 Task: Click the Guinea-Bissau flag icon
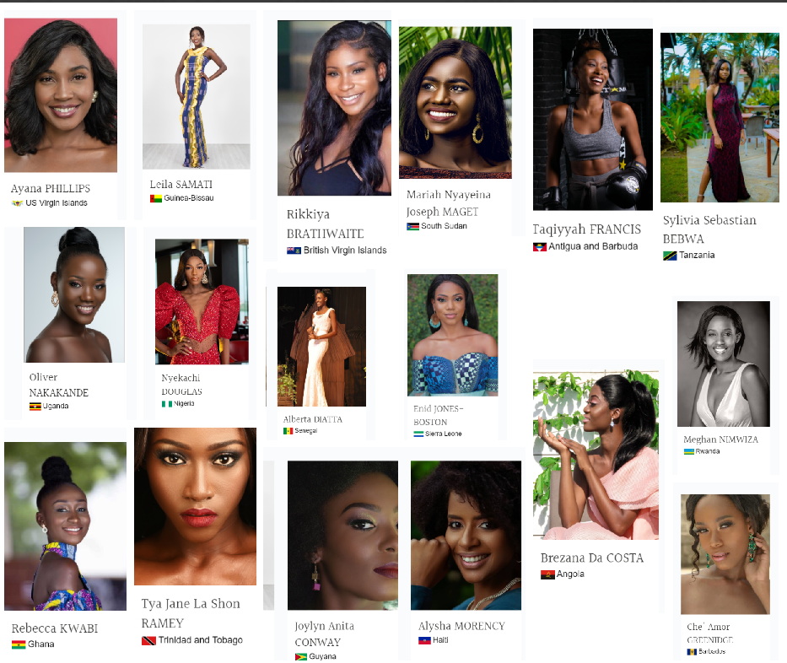155,199
